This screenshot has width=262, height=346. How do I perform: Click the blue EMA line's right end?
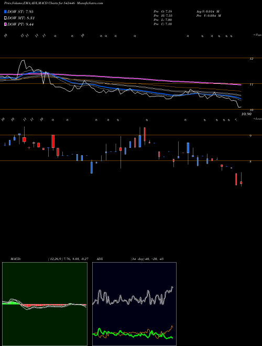click(x=240, y=99)
